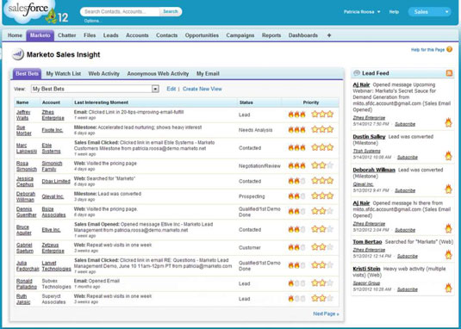This screenshot has height=329, width=461.
Task: Click the Lead Feed RSS icon
Action: pos(449,73)
